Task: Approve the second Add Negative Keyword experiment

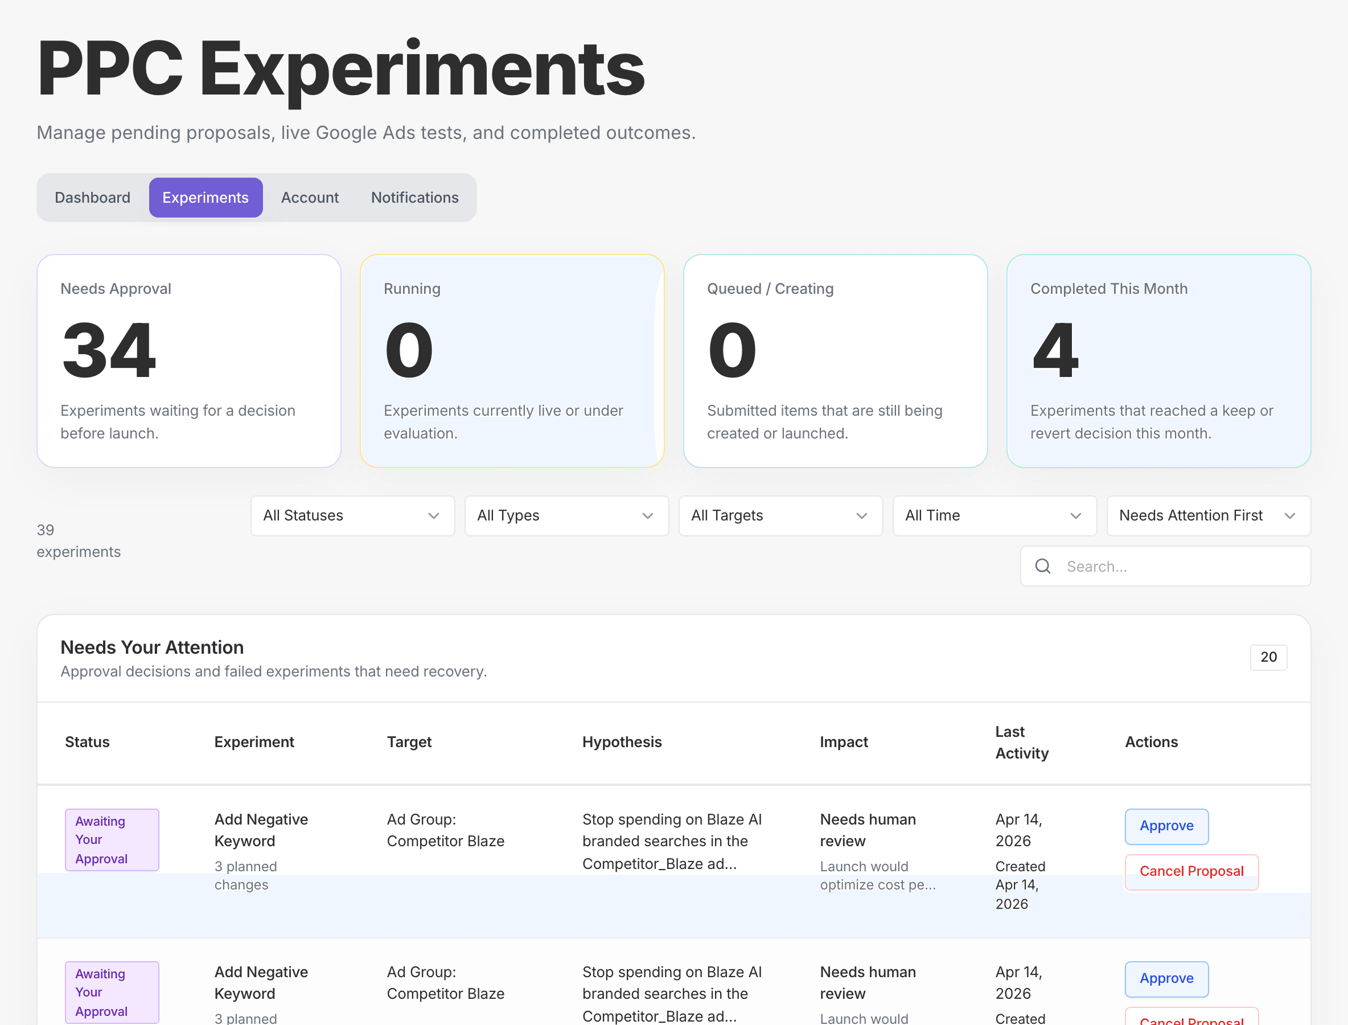Action: [x=1166, y=979]
